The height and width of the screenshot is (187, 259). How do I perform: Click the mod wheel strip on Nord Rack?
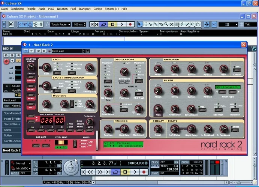tap(97, 140)
